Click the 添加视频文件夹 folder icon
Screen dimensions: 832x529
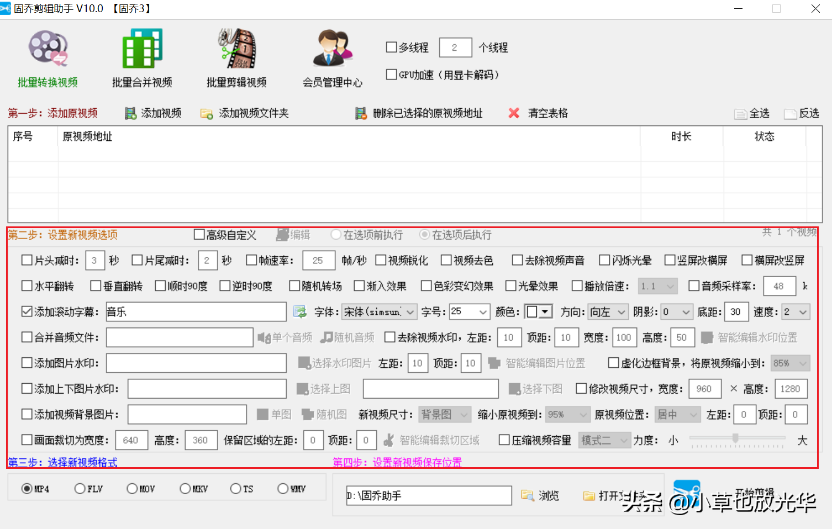tap(207, 113)
